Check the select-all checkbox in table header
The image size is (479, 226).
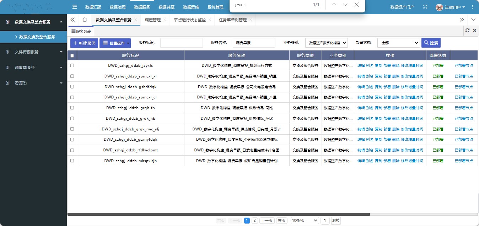(72, 55)
